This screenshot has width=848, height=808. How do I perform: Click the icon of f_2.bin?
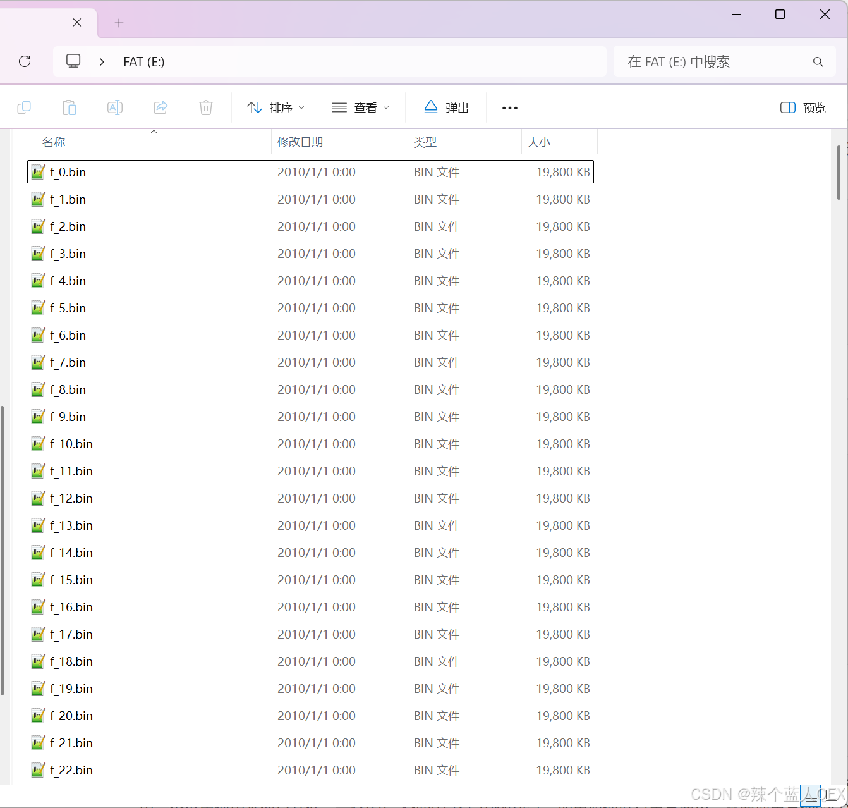[x=39, y=226]
